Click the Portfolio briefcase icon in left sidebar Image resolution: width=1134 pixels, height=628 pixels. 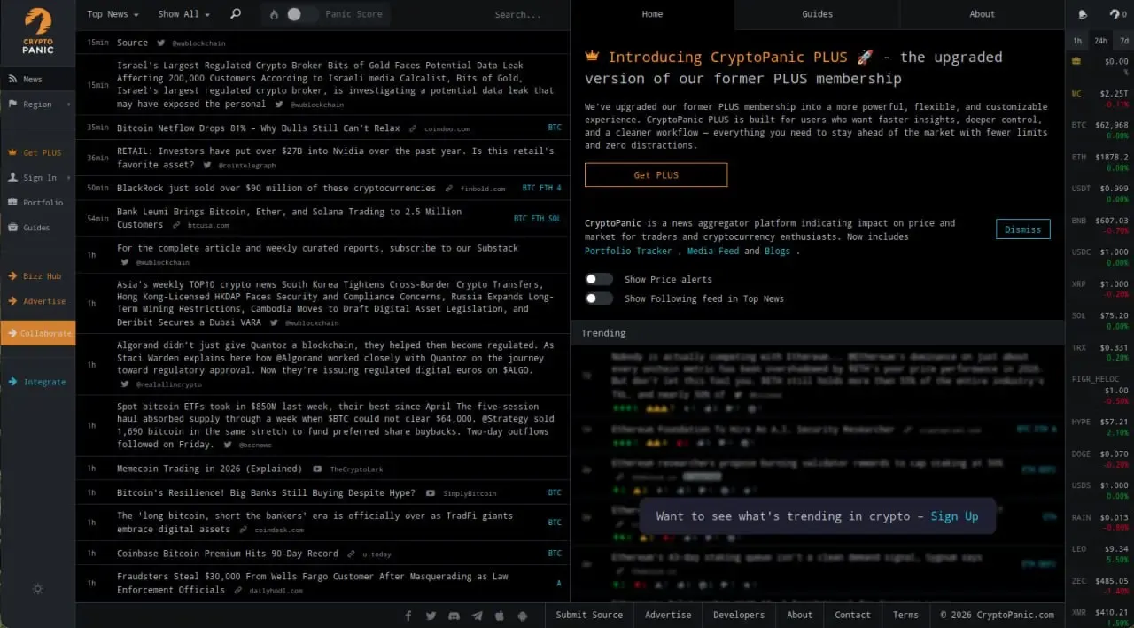pyautogui.click(x=13, y=202)
